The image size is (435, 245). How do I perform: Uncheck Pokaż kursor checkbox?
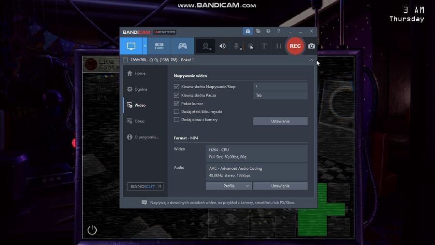(x=176, y=104)
